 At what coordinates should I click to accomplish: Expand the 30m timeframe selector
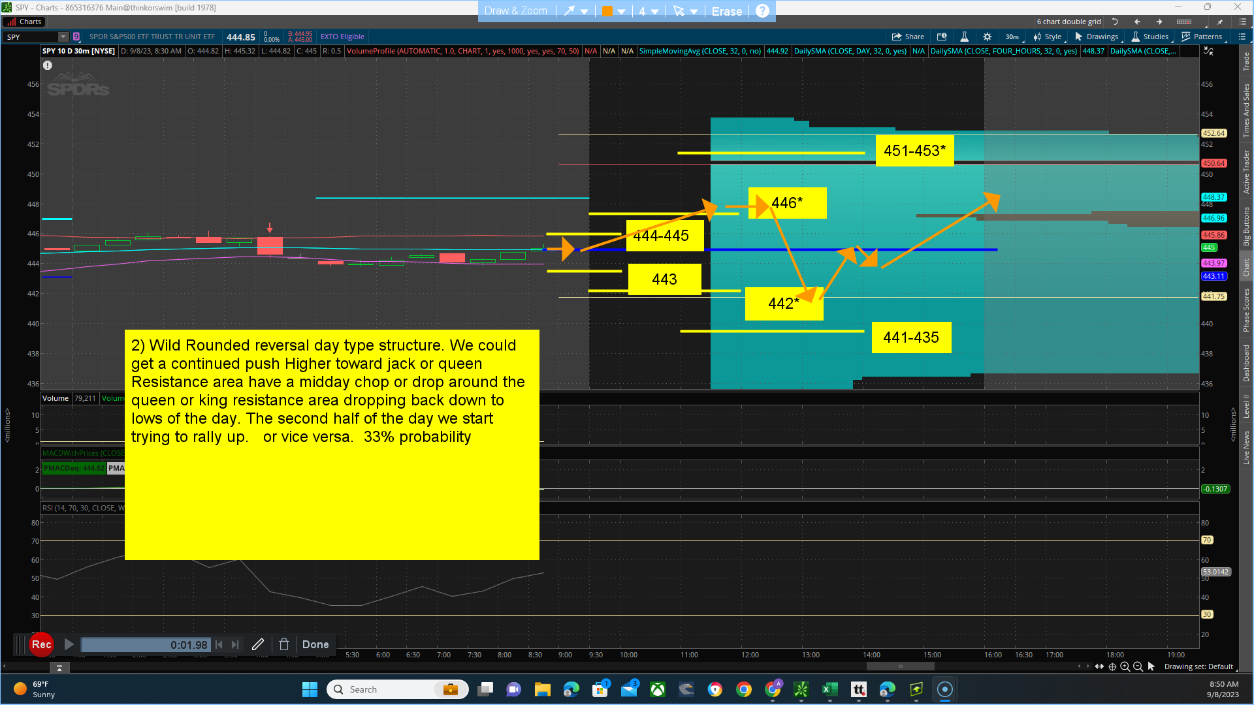click(x=1012, y=37)
